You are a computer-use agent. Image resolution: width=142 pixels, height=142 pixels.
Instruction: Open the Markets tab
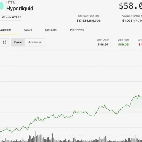(51, 30)
